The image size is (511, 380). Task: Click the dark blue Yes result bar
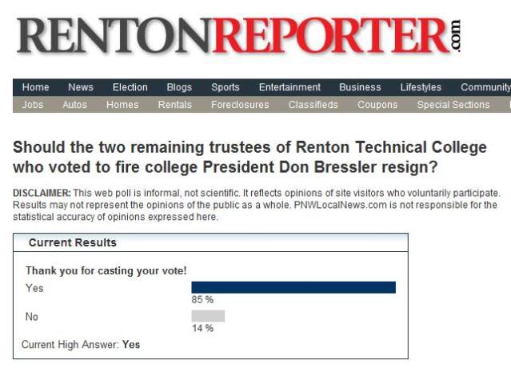293,288
